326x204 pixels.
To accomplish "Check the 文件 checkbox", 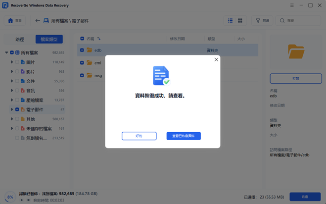I will click(x=17, y=81).
